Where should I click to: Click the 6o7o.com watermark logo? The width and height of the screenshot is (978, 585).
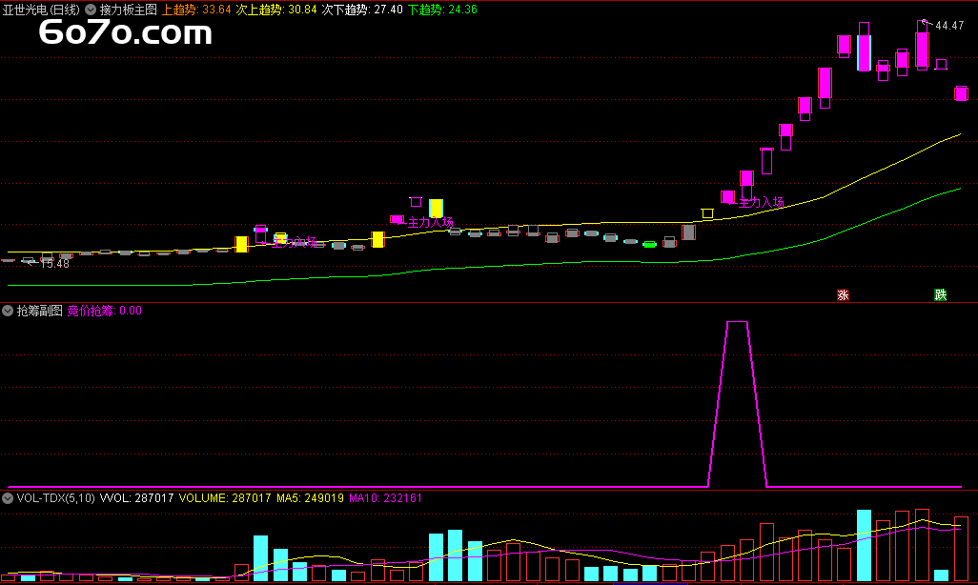pos(125,35)
